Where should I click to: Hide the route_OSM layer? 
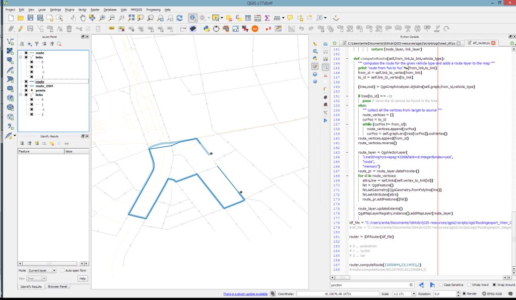[x=26, y=86]
